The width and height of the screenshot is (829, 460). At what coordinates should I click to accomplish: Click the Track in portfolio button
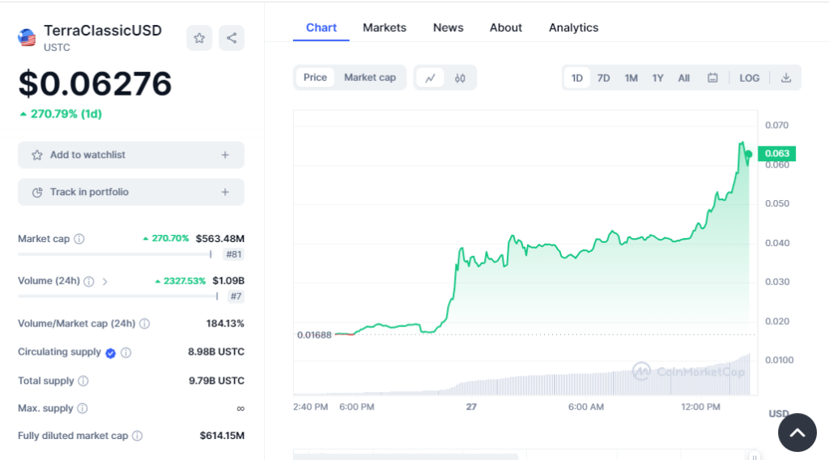tap(131, 192)
